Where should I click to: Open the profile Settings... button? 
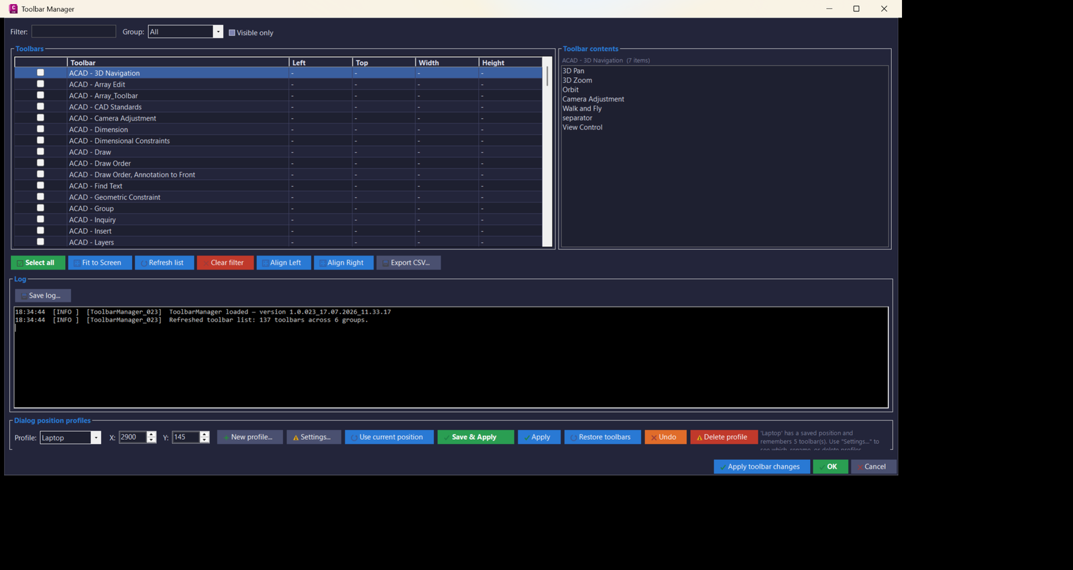coord(314,437)
